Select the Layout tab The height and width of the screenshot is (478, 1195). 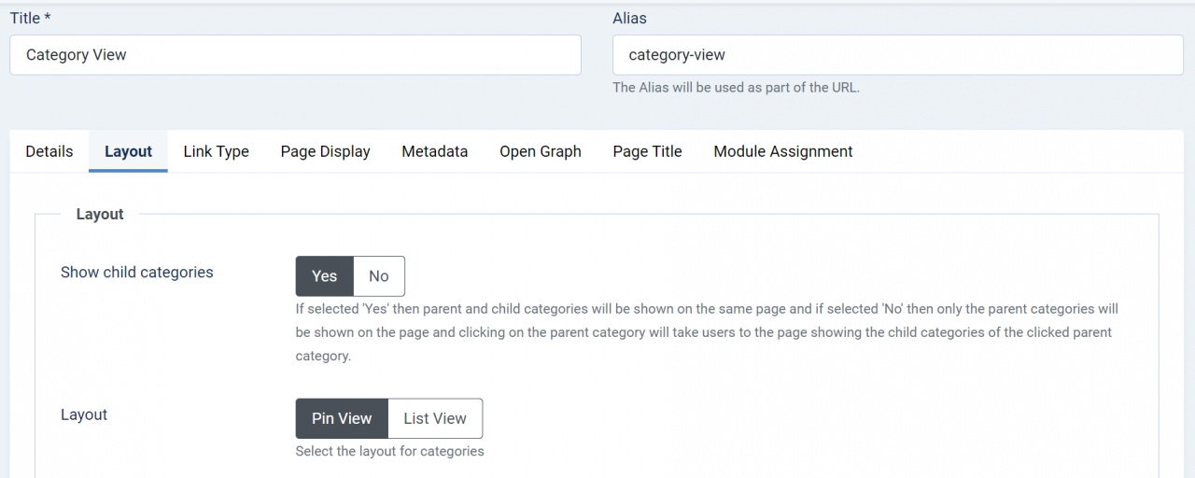[x=128, y=151]
